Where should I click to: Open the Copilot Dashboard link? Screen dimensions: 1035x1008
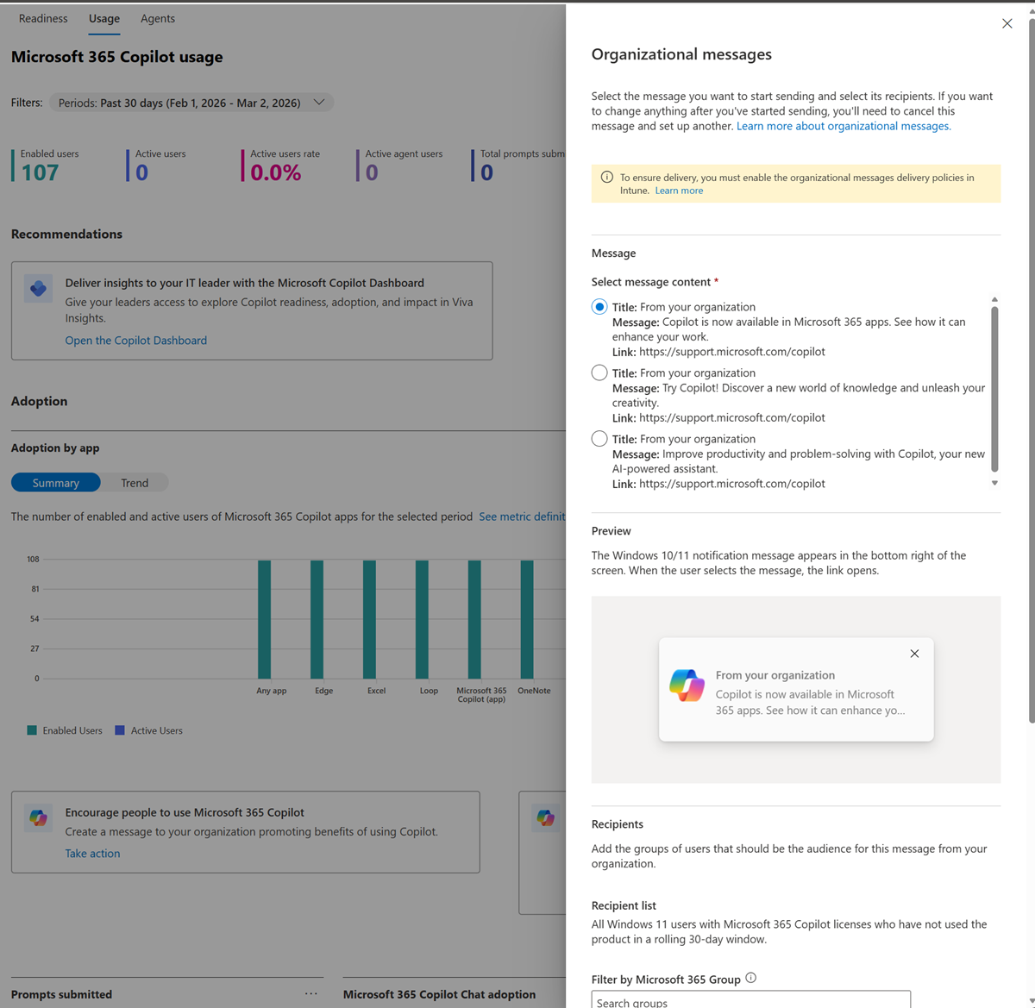[136, 341]
